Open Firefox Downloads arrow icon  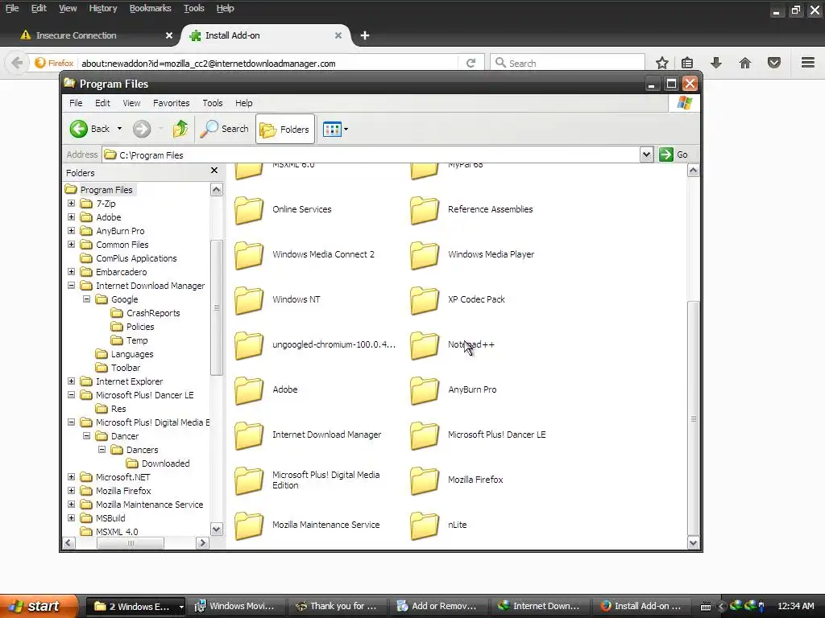point(715,63)
